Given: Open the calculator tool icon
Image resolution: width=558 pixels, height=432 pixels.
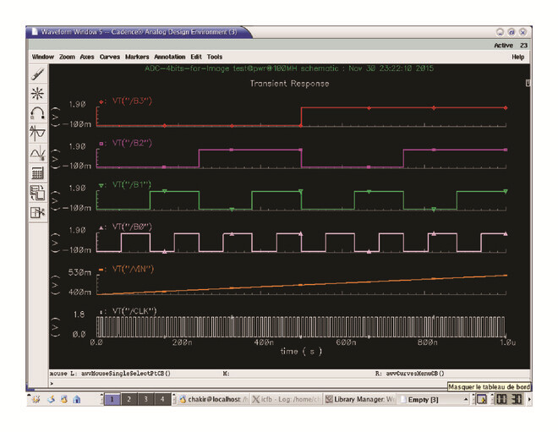Looking at the screenshot, I should pyautogui.click(x=38, y=173).
